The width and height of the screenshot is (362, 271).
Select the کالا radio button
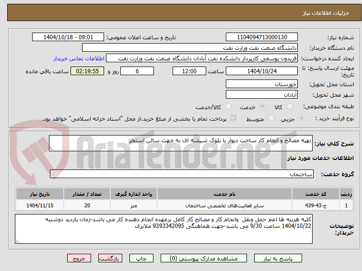(290, 106)
